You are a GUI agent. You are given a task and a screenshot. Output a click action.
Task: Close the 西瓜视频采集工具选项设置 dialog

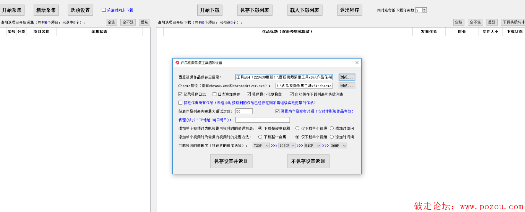357,63
